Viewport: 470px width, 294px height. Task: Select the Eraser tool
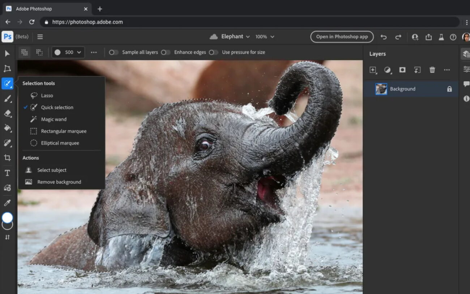pyautogui.click(x=7, y=113)
